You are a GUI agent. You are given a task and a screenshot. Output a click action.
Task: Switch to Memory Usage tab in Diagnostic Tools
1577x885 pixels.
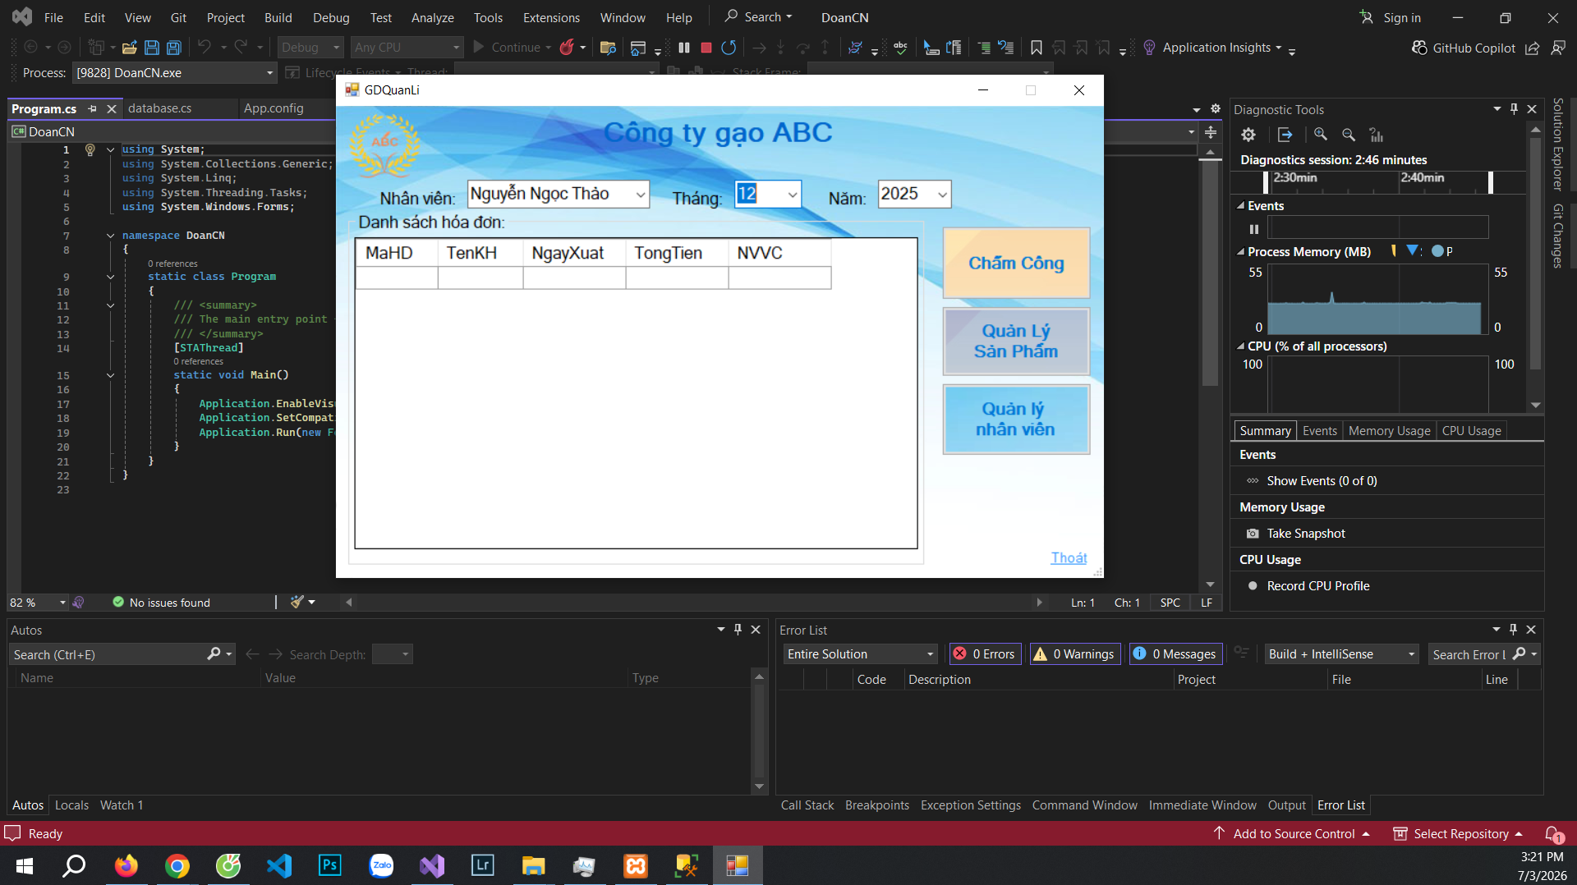1389,431
